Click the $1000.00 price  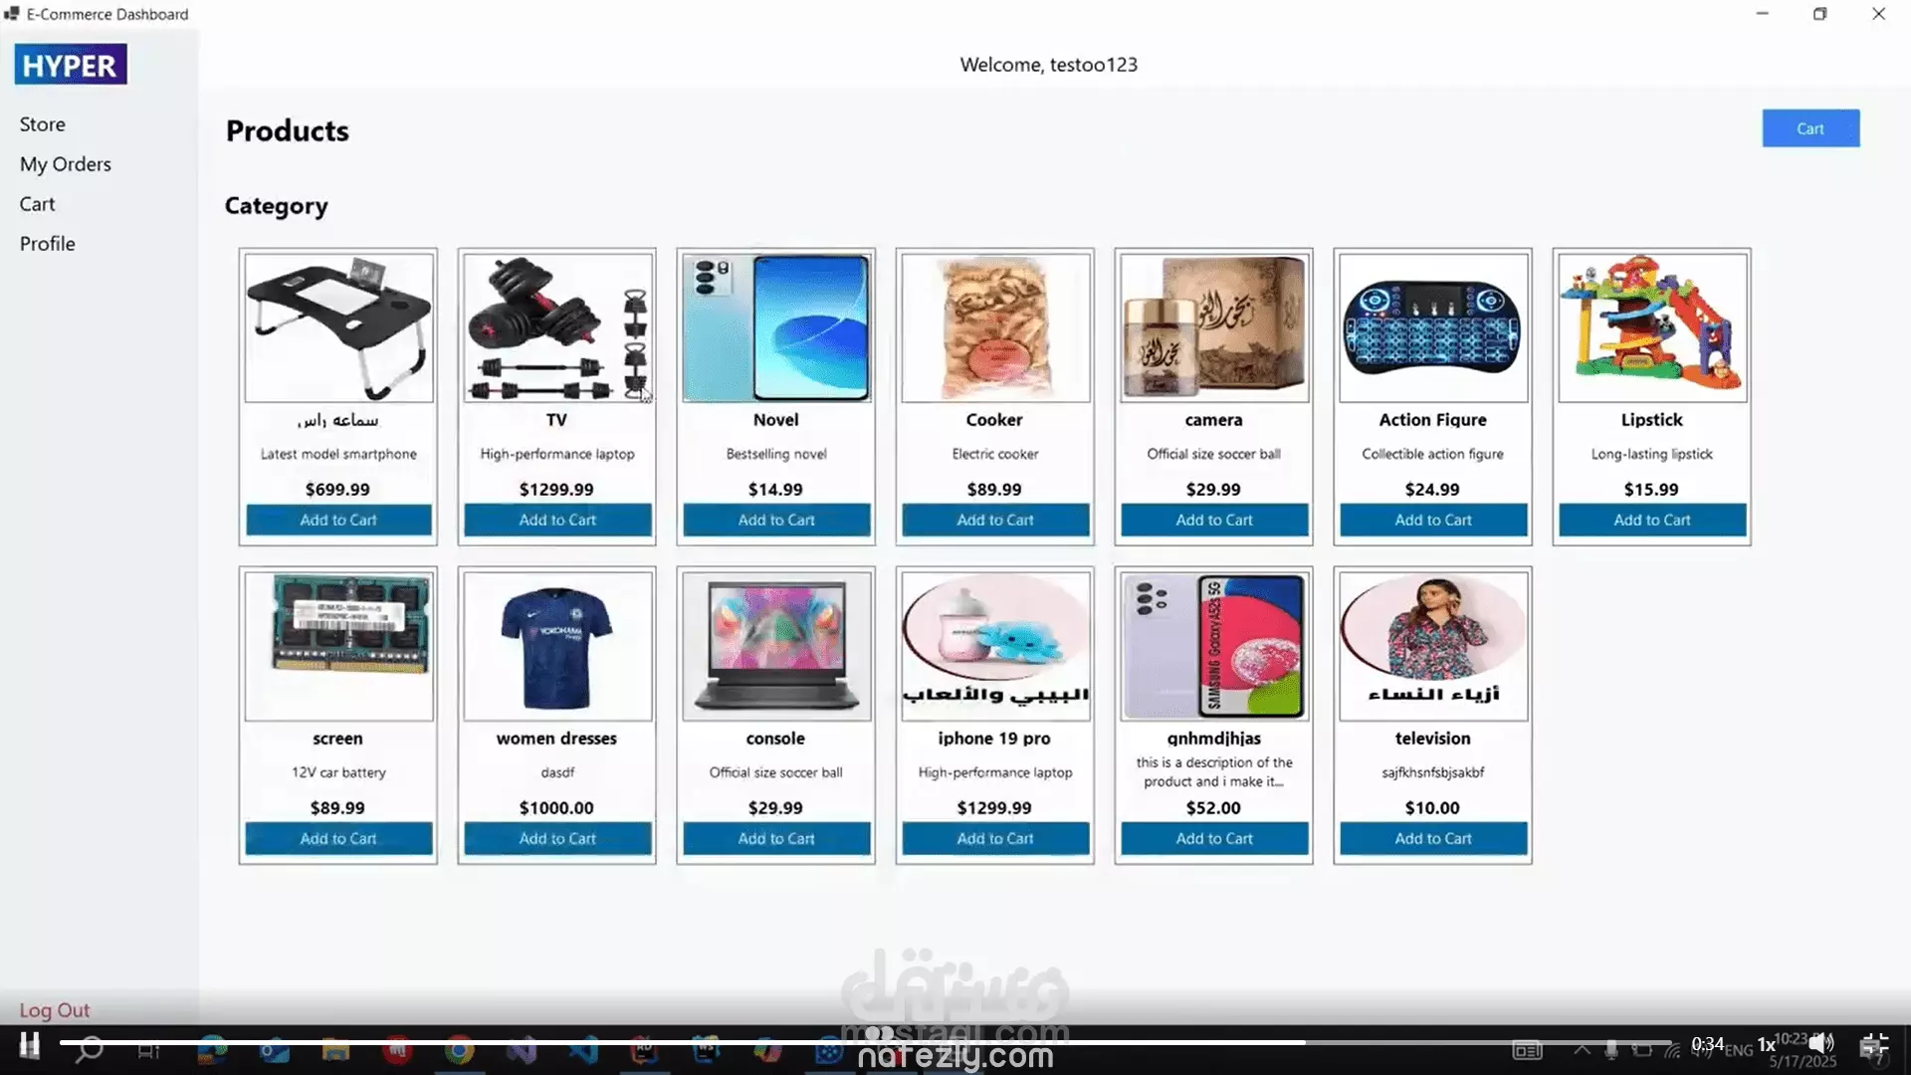(556, 808)
